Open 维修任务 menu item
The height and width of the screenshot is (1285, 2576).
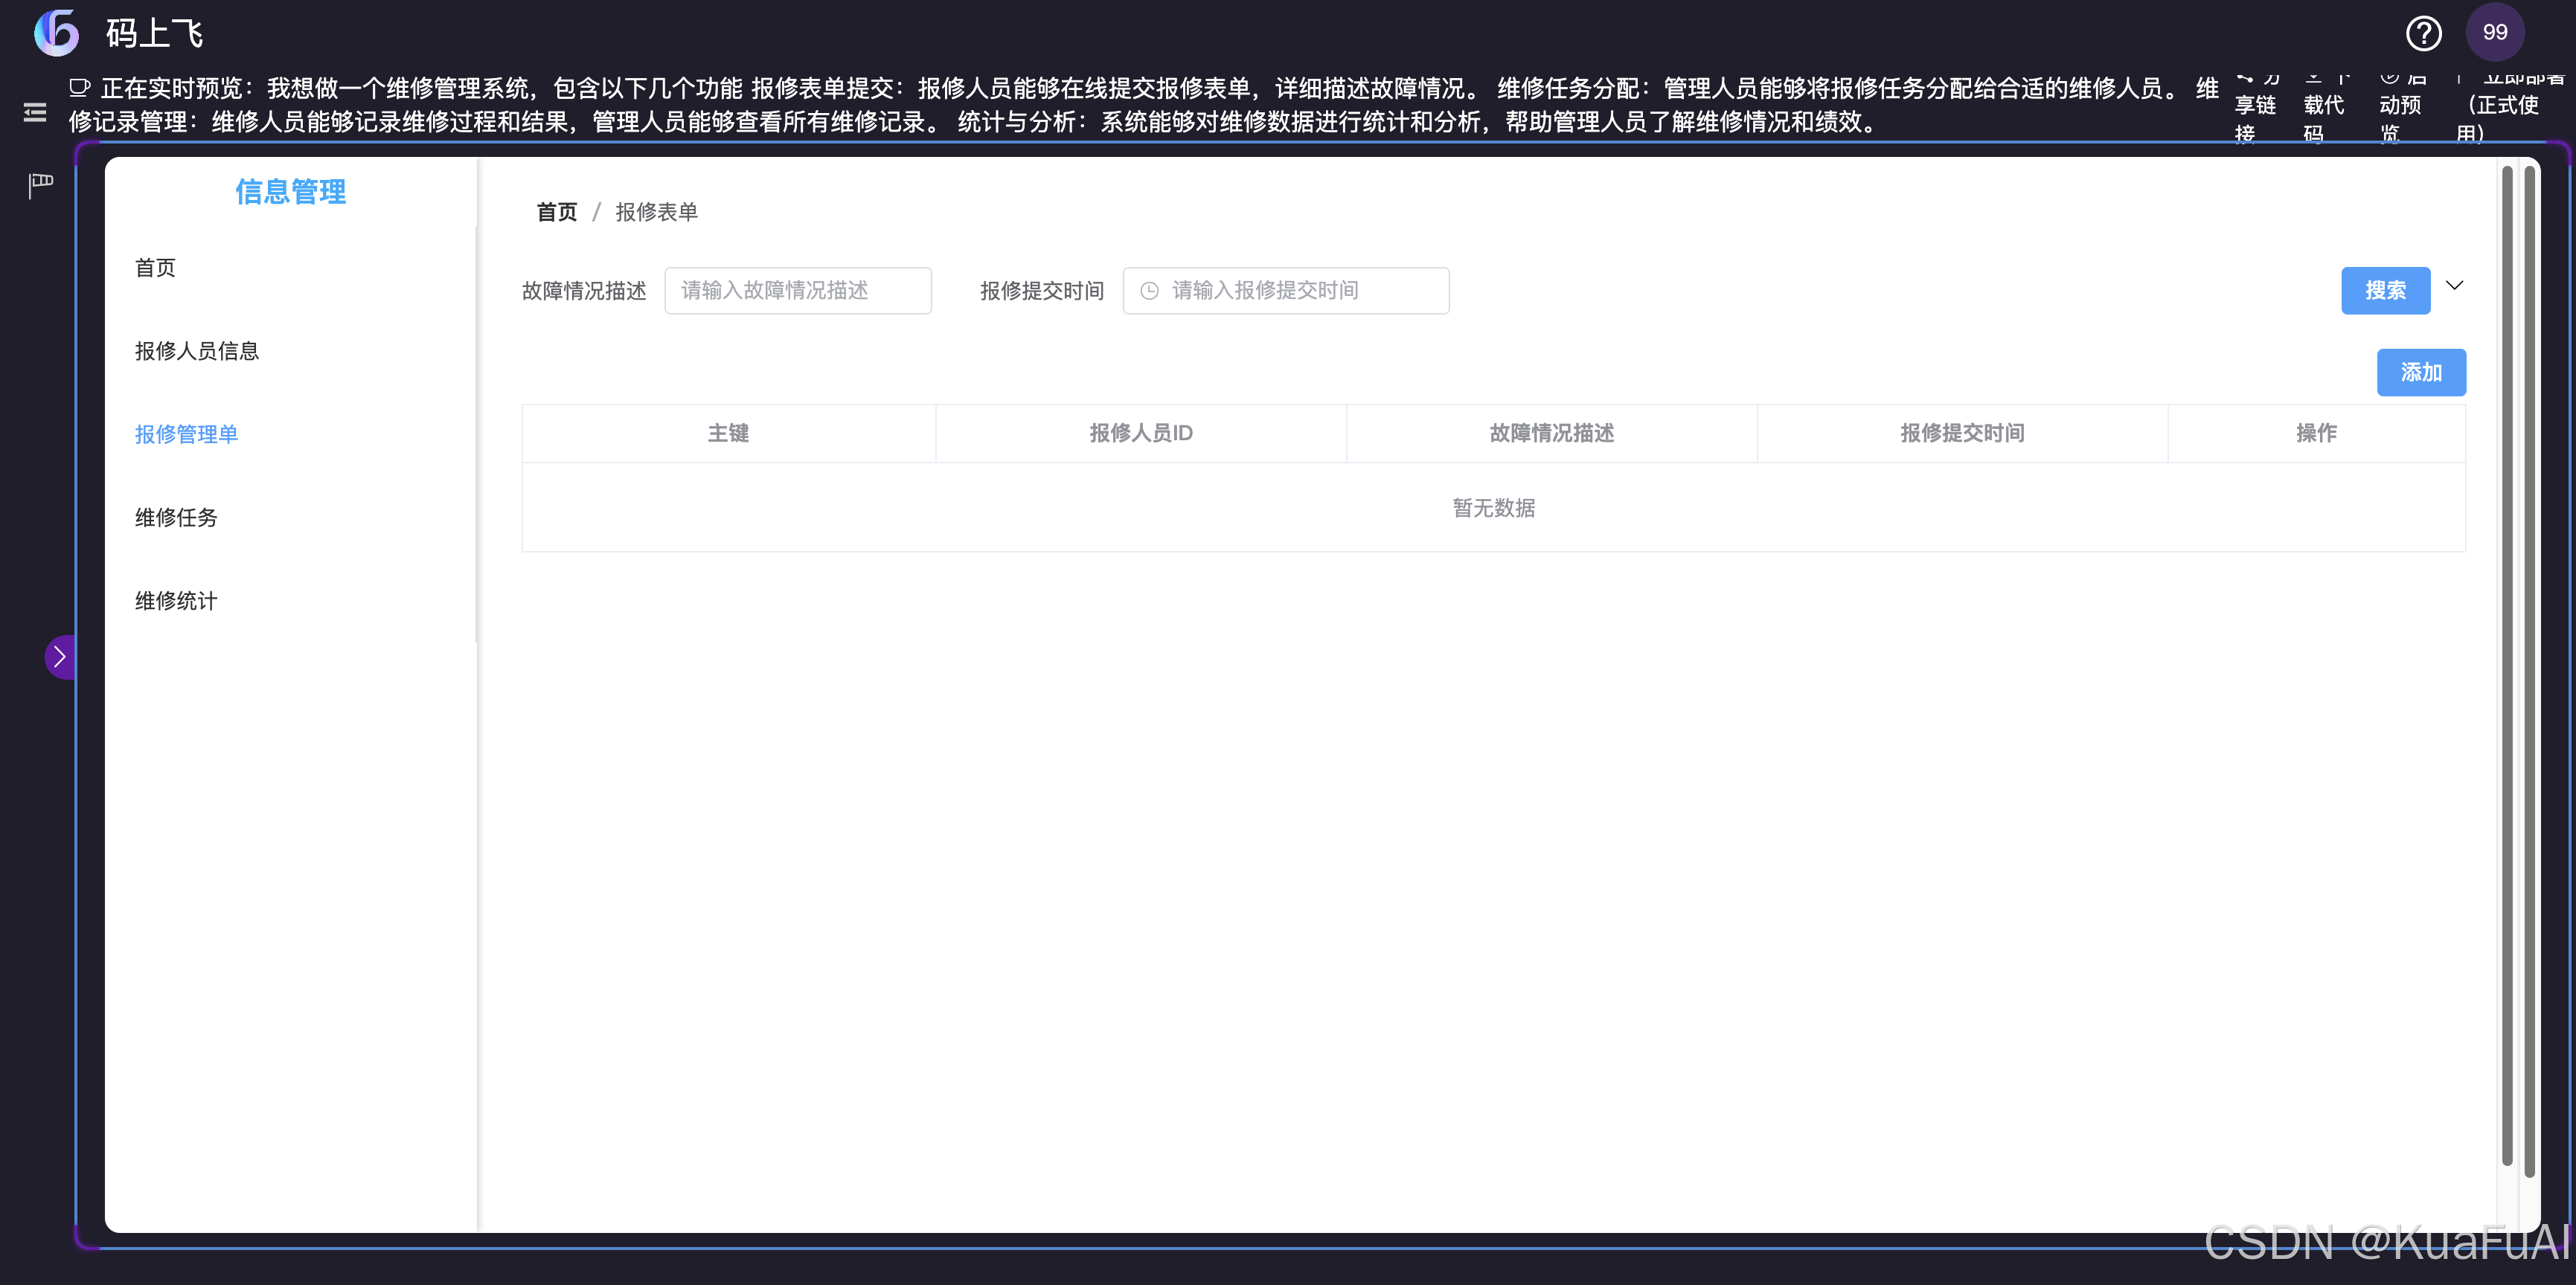tap(176, 518)
